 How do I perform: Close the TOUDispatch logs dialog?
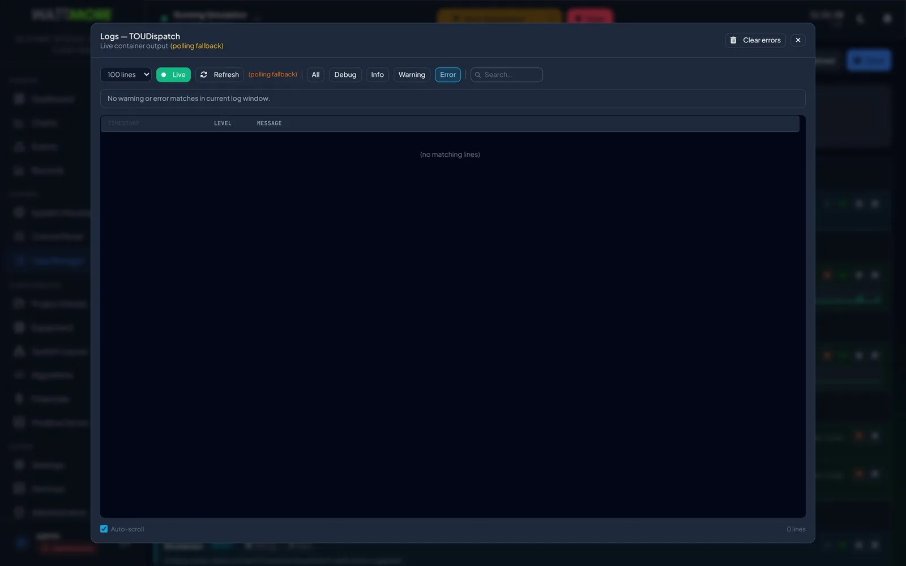pos(798,40)
